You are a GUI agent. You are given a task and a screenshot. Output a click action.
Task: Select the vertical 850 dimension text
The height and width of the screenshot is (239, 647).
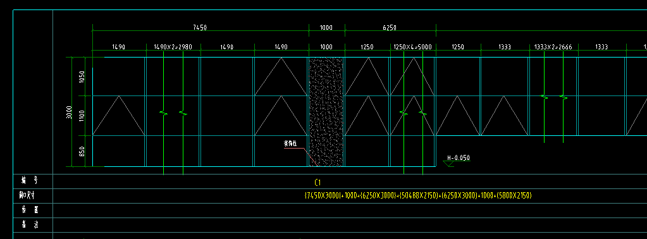82,151
